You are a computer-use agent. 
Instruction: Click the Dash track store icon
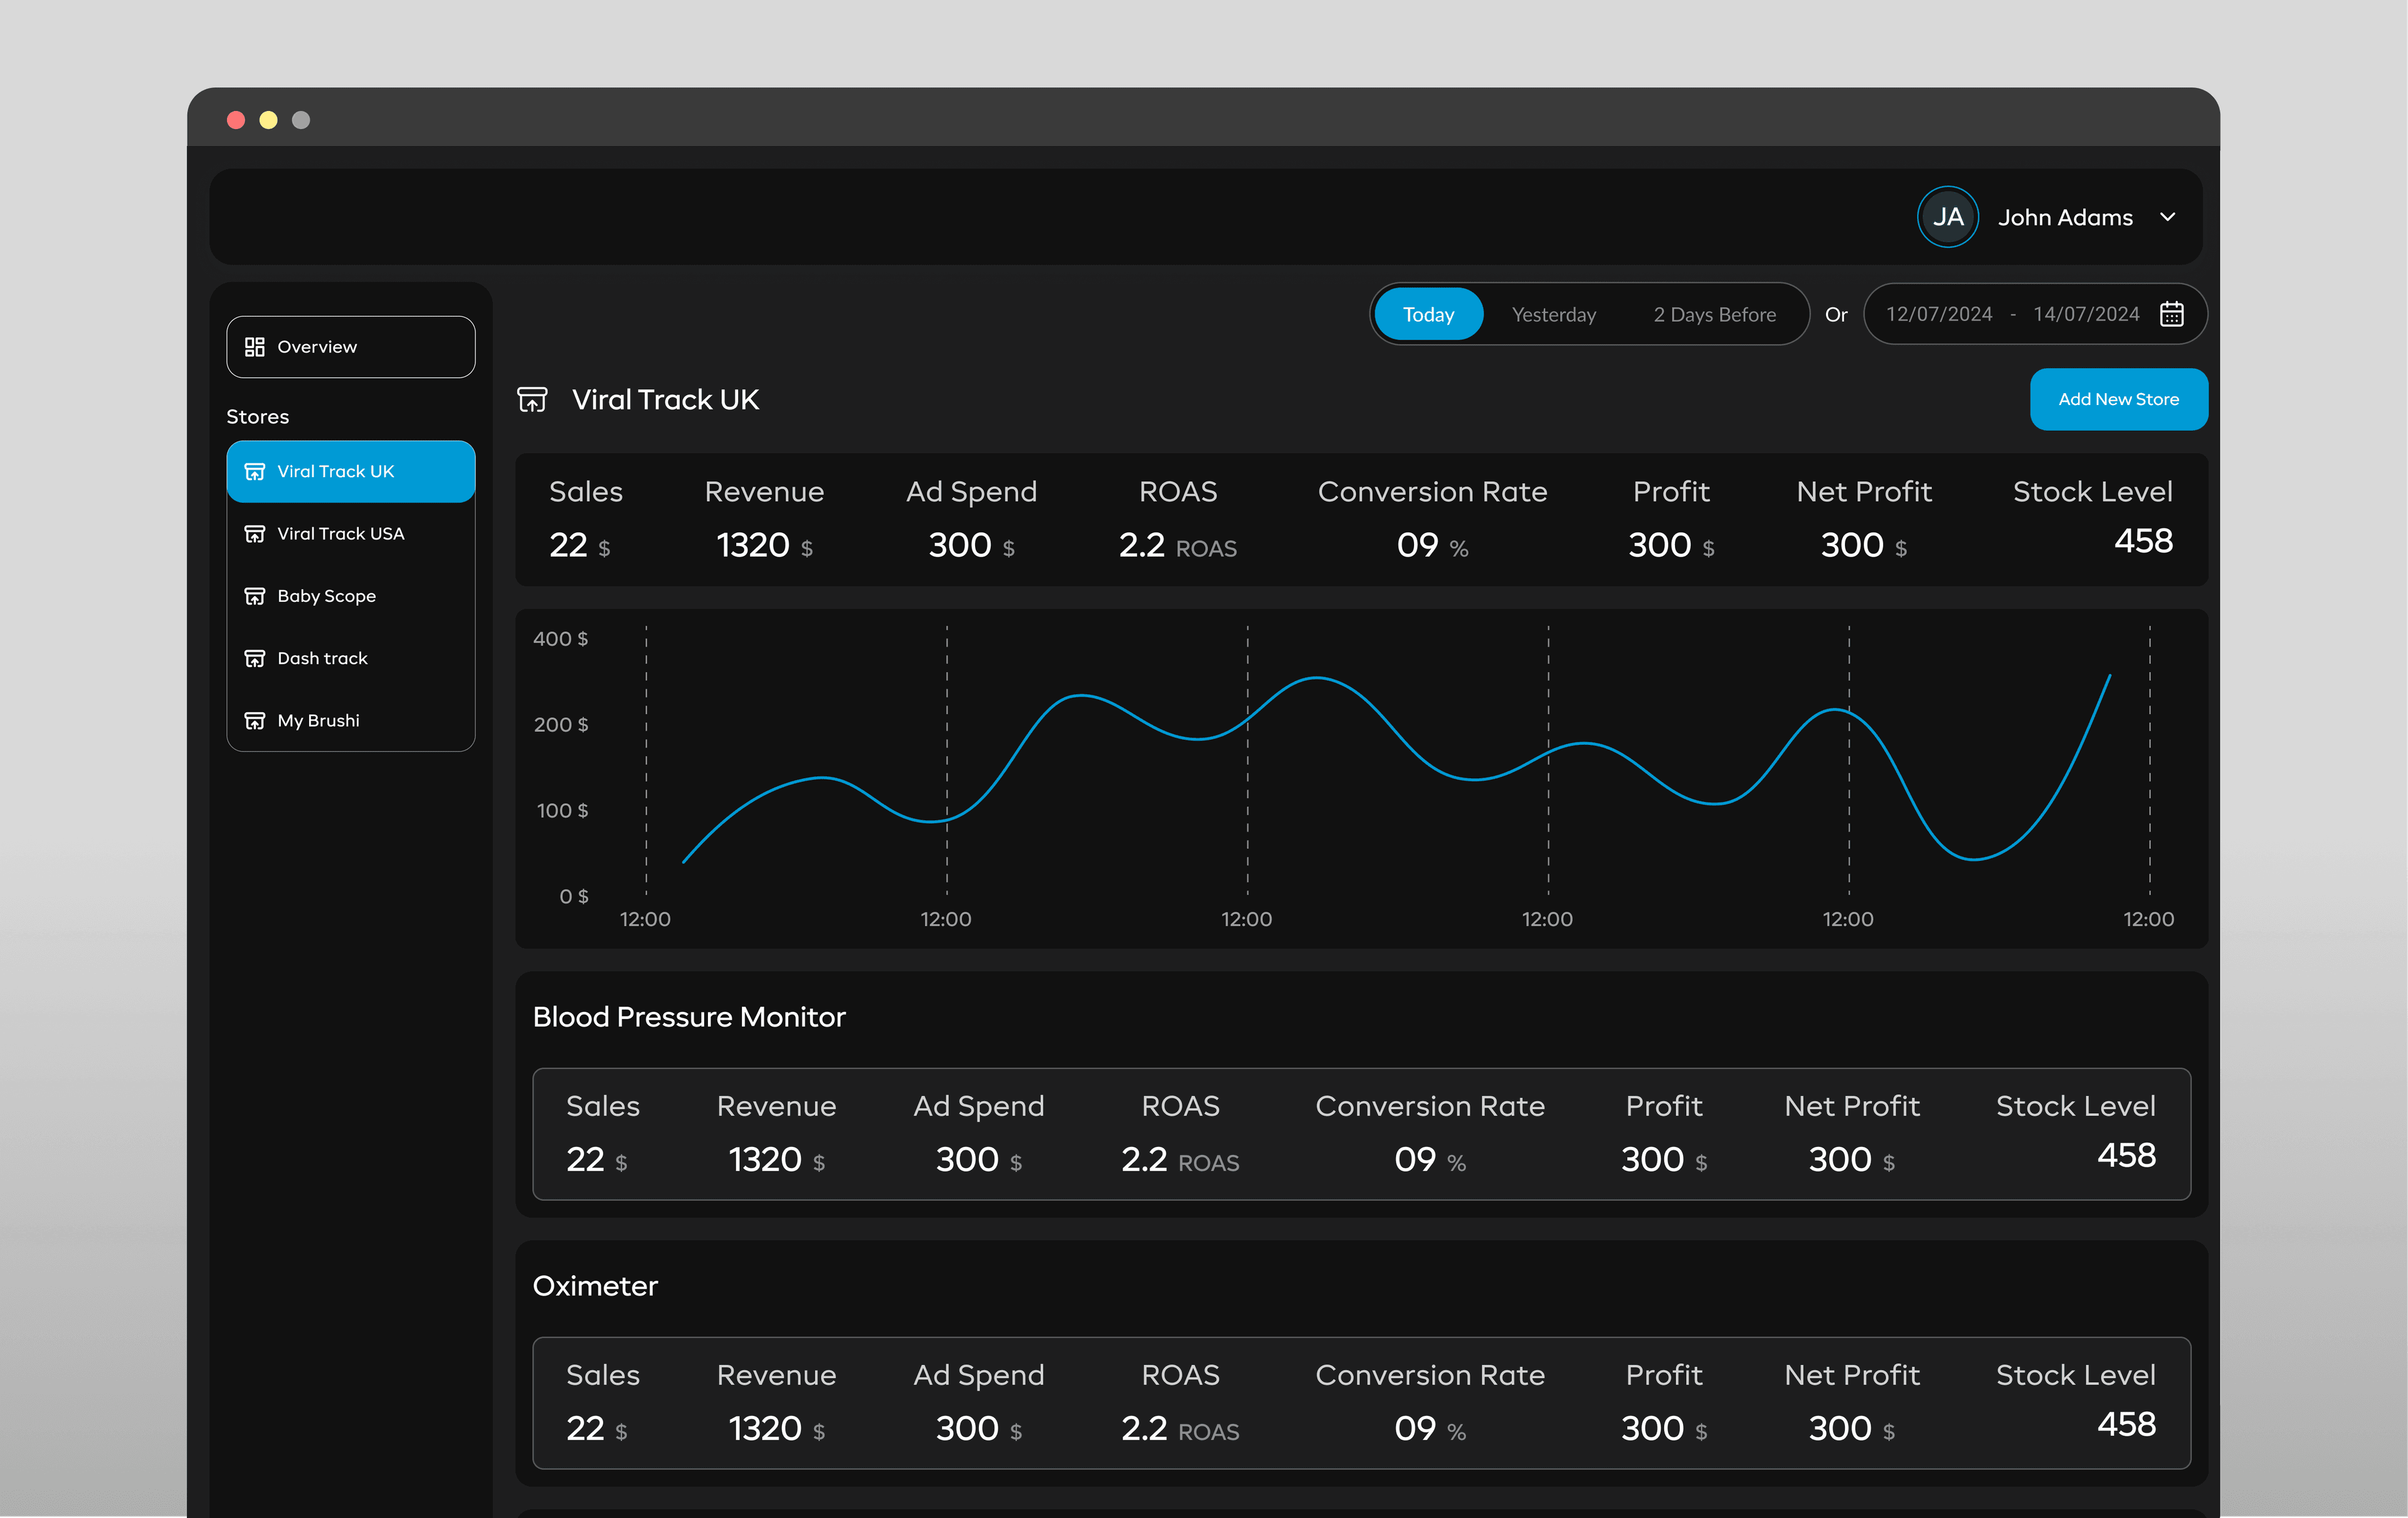pos(254,658)
